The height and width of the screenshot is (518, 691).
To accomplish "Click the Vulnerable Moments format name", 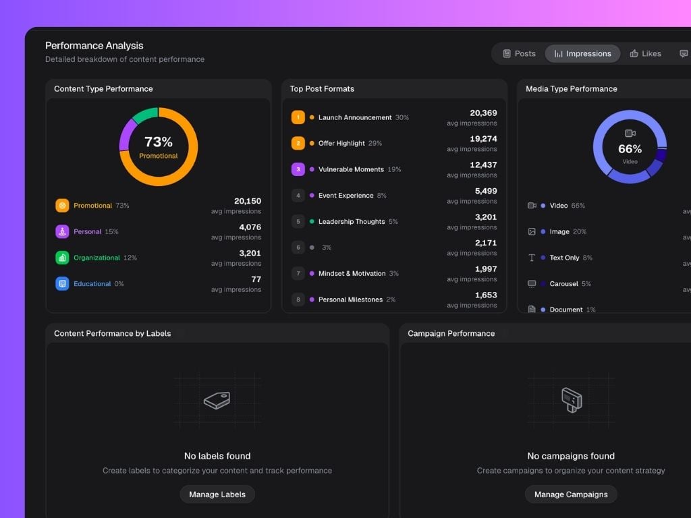I will pos(351,169).
